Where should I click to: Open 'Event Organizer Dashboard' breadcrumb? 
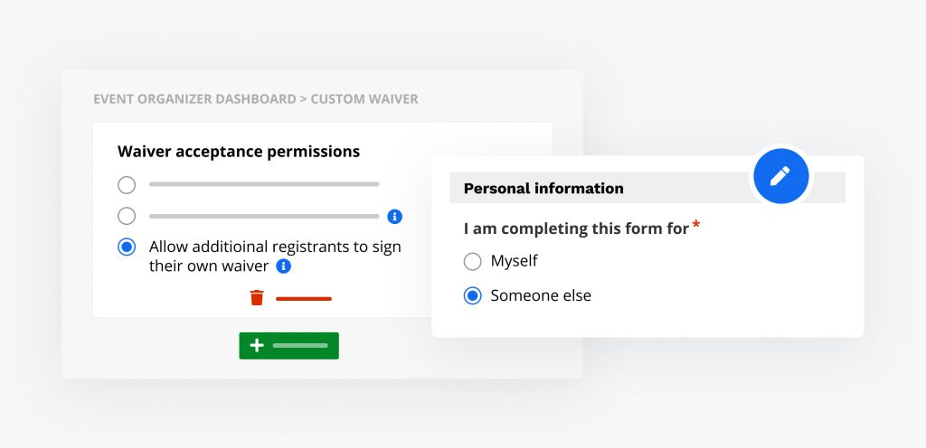[x=195, y=99]
